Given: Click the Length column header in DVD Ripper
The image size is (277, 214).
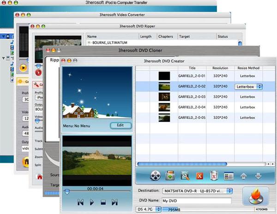Looking at the screenshot, I should tap(148, 36).
